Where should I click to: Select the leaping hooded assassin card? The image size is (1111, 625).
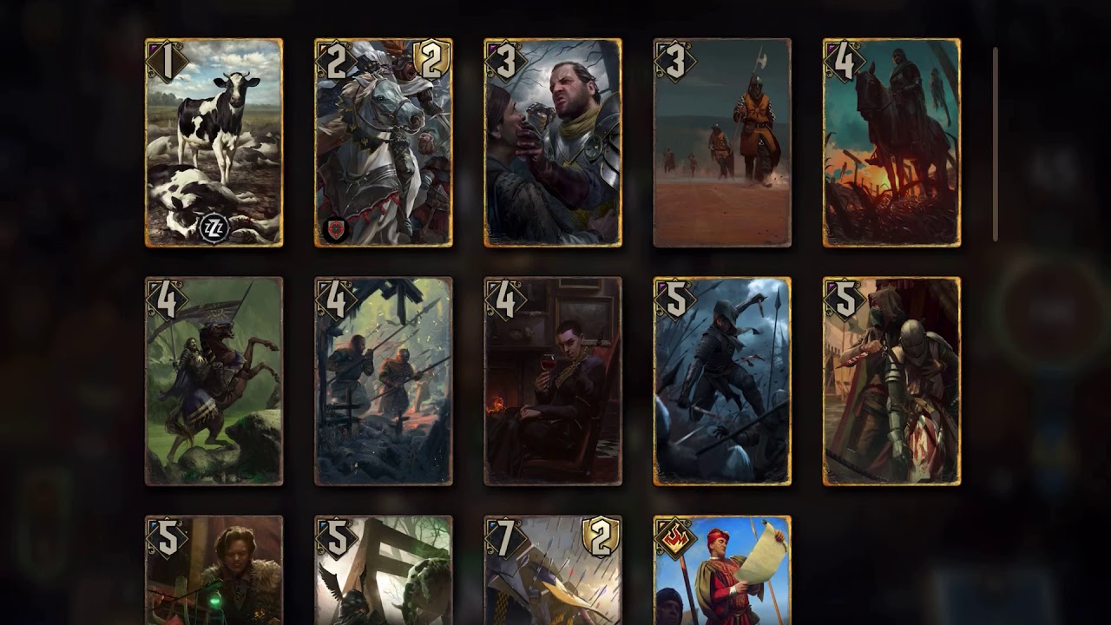click(722, 381)
